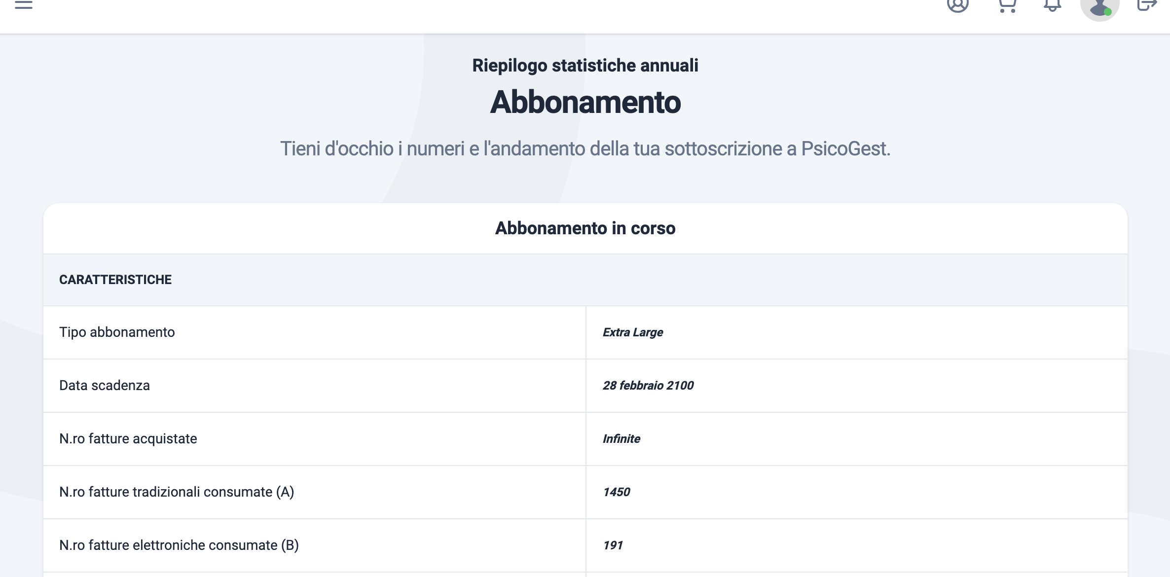Click the green online status dot
Image resolution: width=1170 pixels, height=577 pixels.
pos(1108,12)
